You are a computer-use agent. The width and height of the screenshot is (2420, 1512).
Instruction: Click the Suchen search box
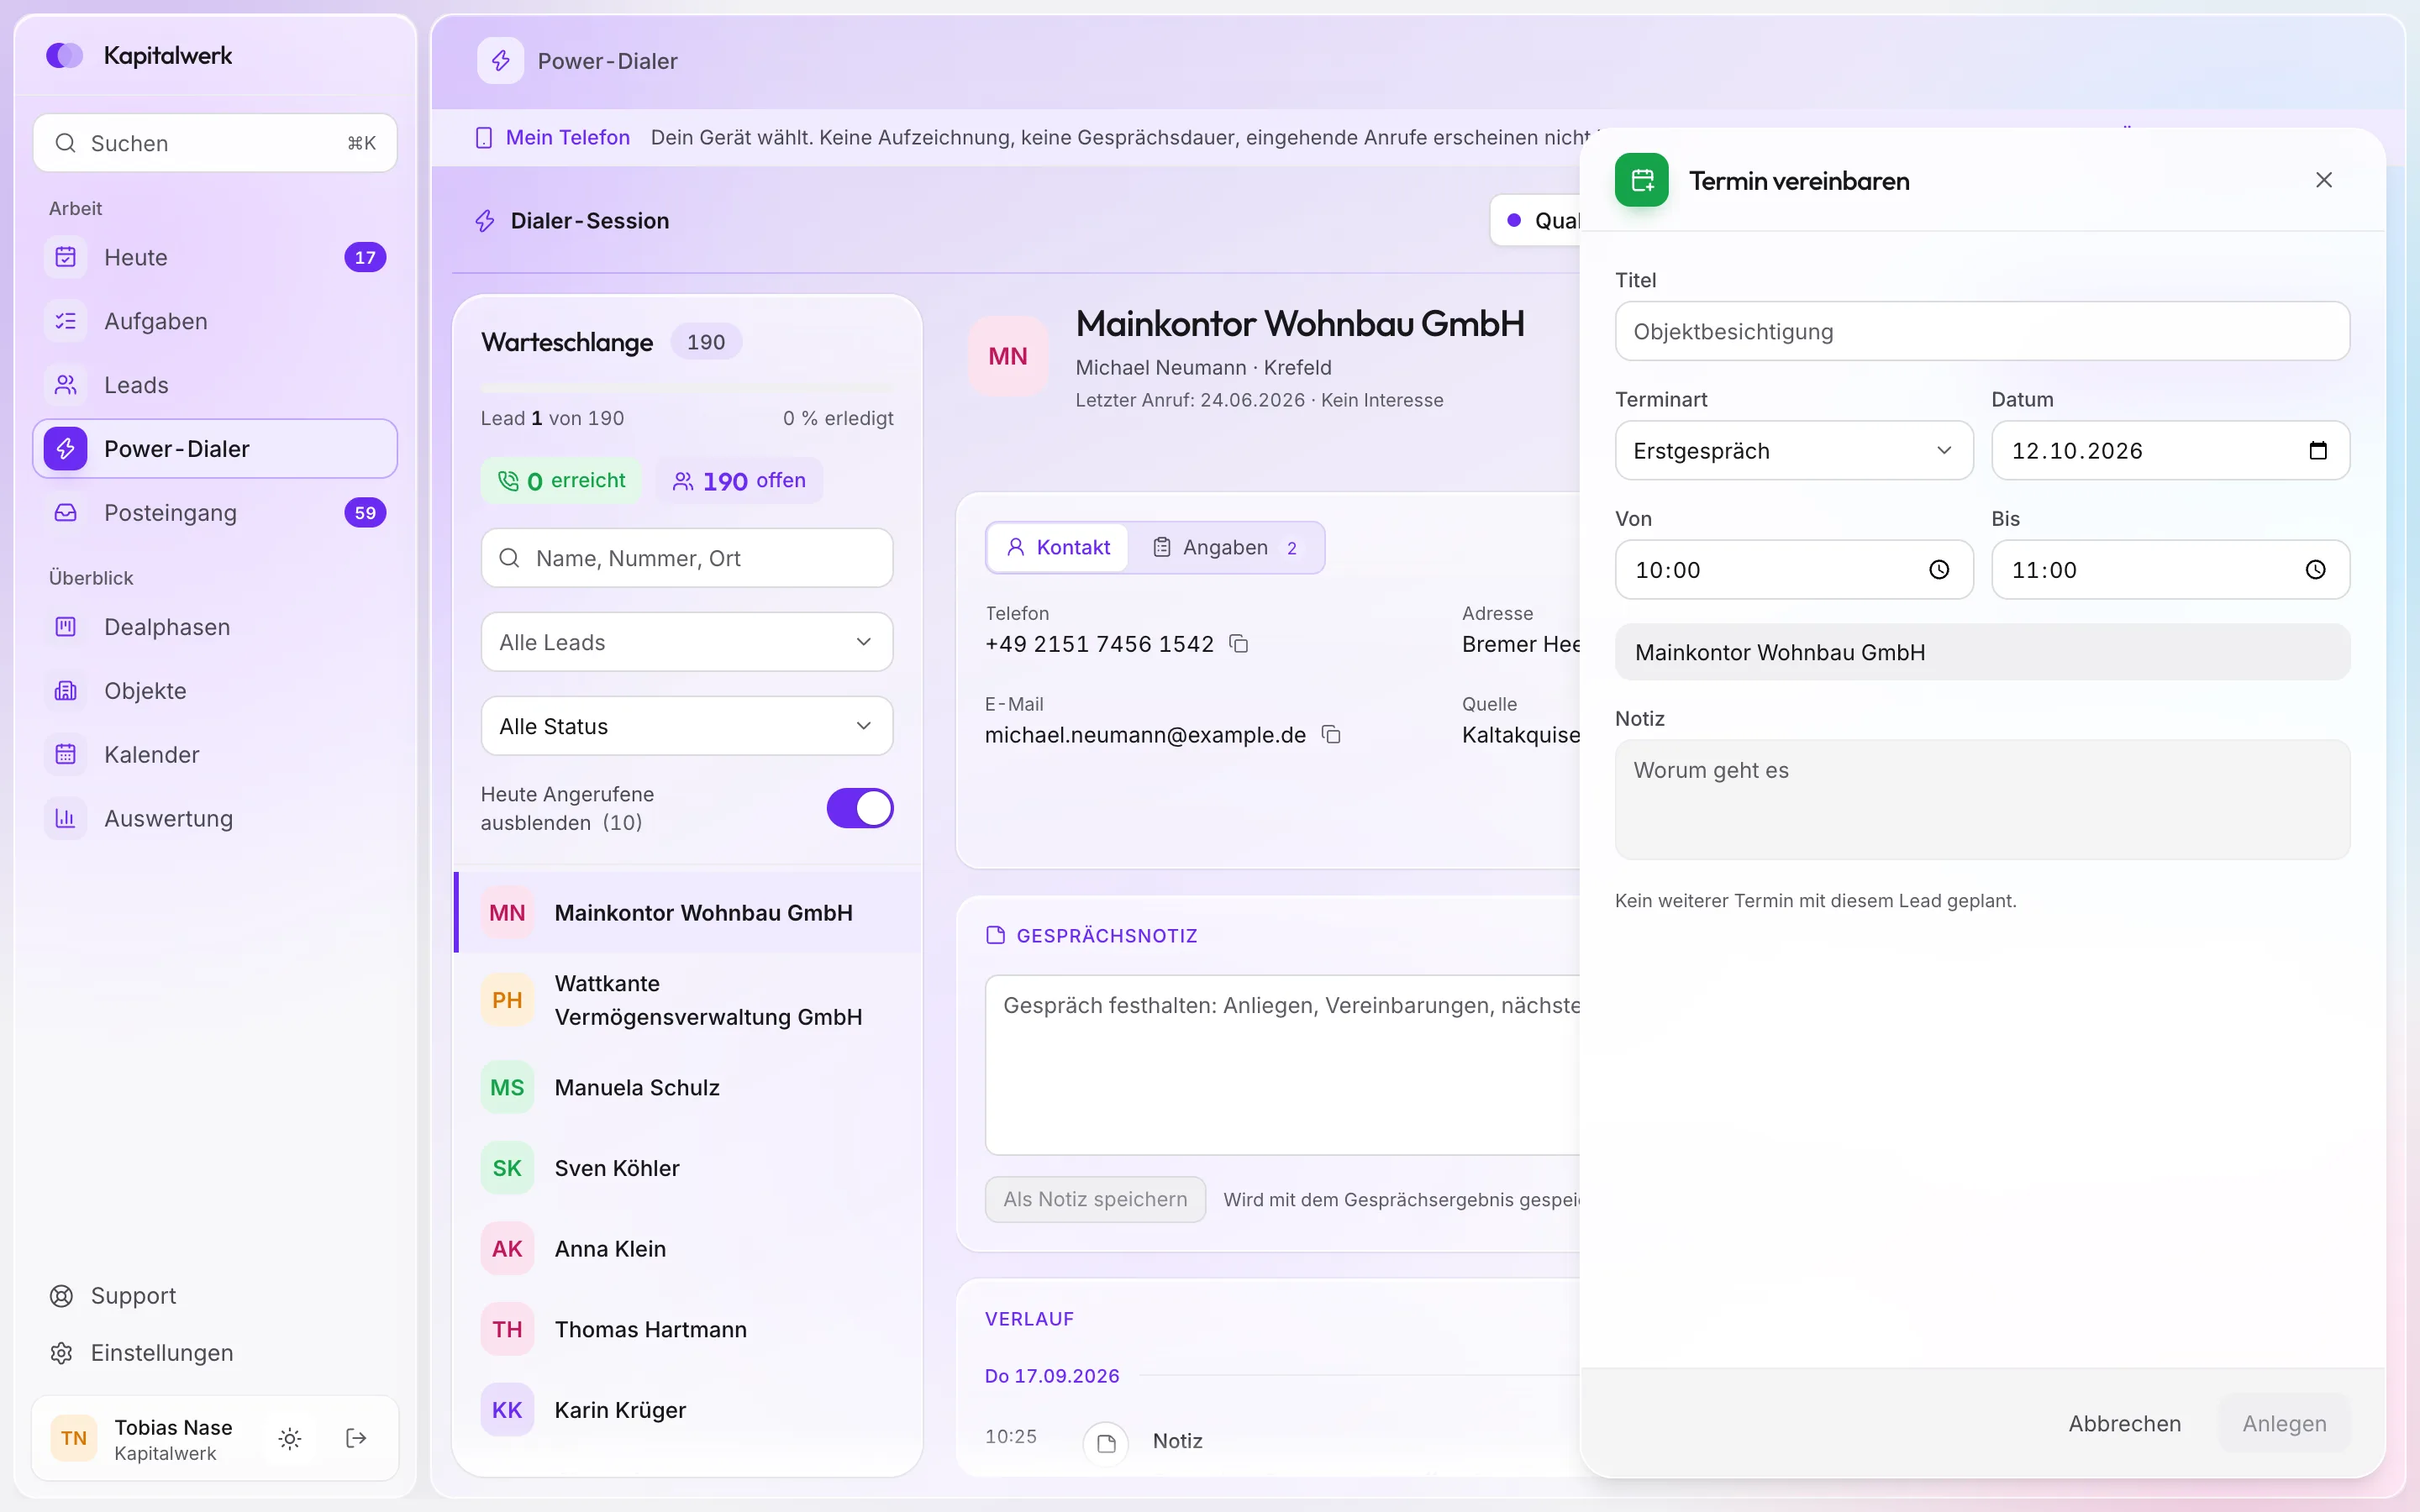point(215,143)
